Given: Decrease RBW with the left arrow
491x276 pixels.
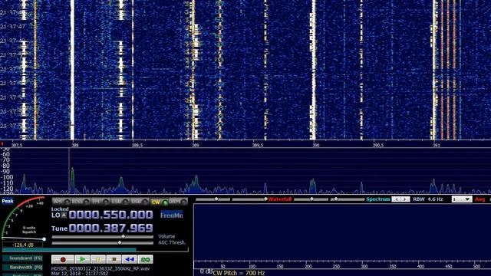Looking at the screenshot, I should pos(397,199).
